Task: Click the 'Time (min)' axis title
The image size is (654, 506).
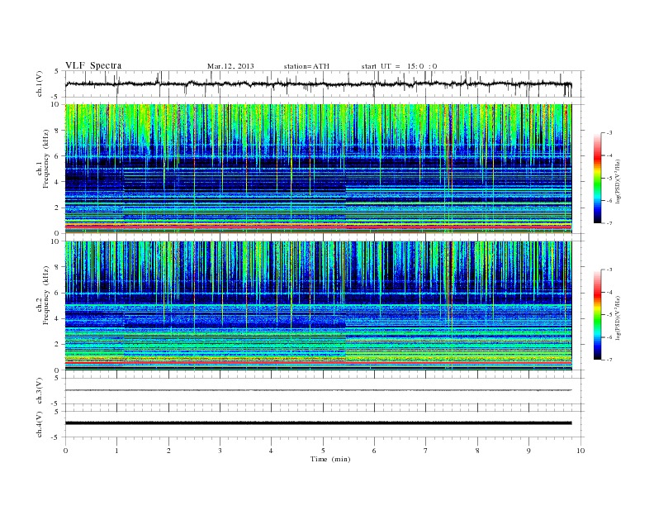Action: (x=330, y=459)
